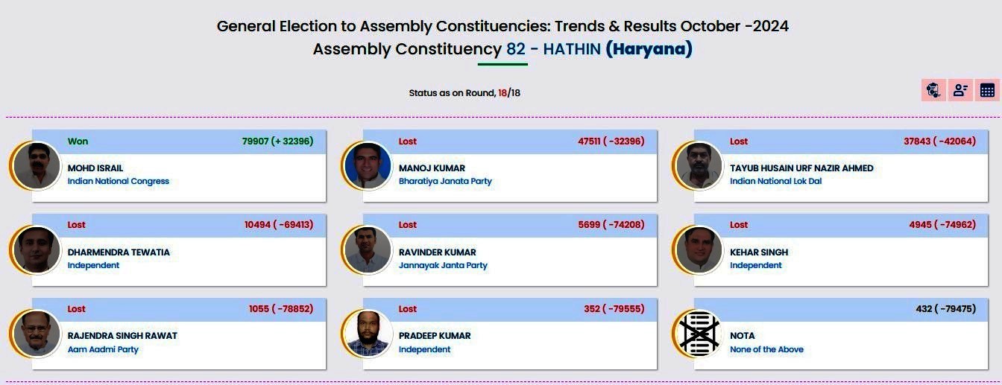Open the clipboard round-wise results icon
This screenshot has width=1002, height=385.
[933, 90]
